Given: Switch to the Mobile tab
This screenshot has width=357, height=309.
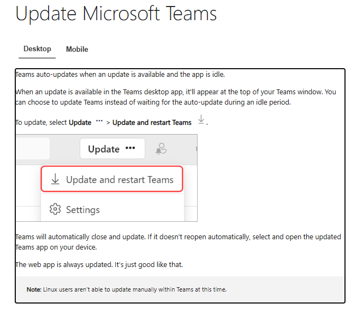Looking at the screenshot, I should click(x=77, y=49).
